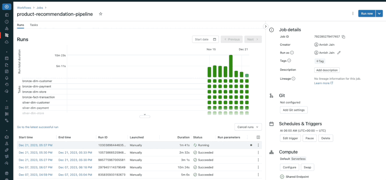Pause the schedule

coord(309,138)
